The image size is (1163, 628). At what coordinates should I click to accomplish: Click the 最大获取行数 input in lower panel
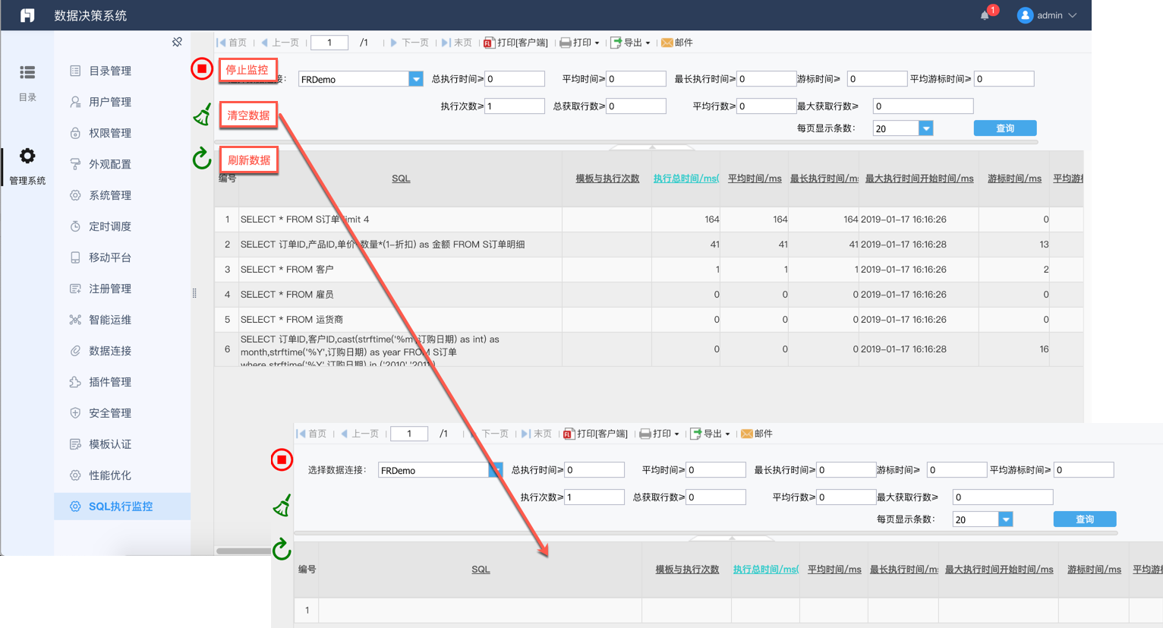coord(1002,497)
